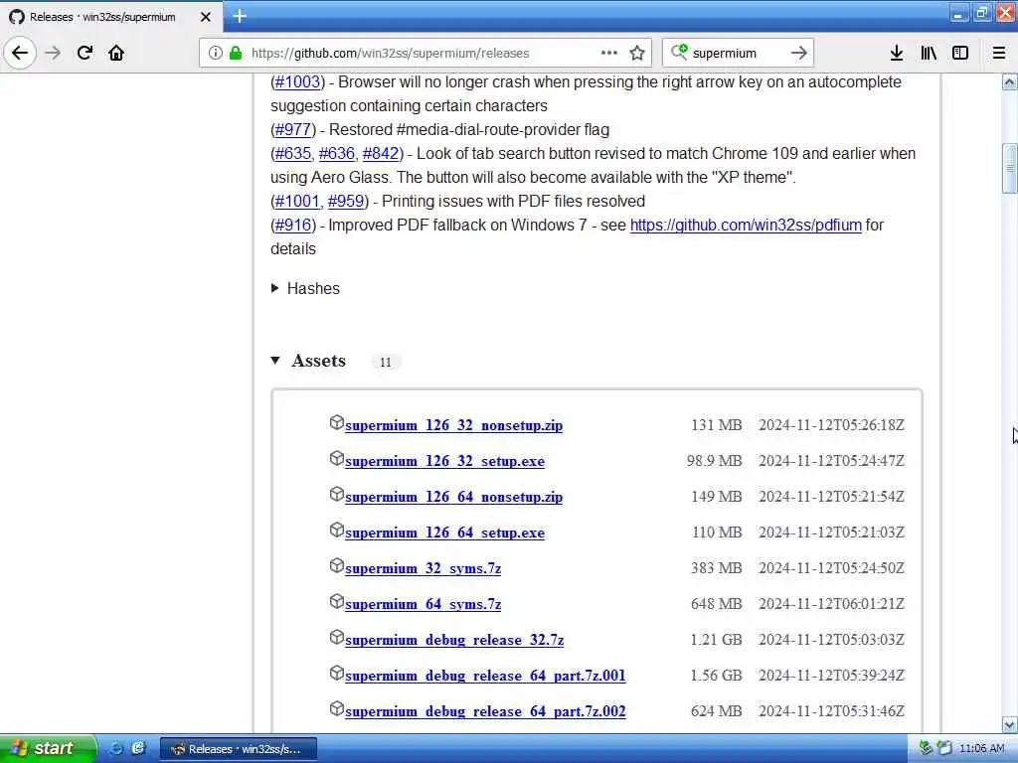
Task: Click the green secure padlock icon
Action: click(x=236, y=54)
